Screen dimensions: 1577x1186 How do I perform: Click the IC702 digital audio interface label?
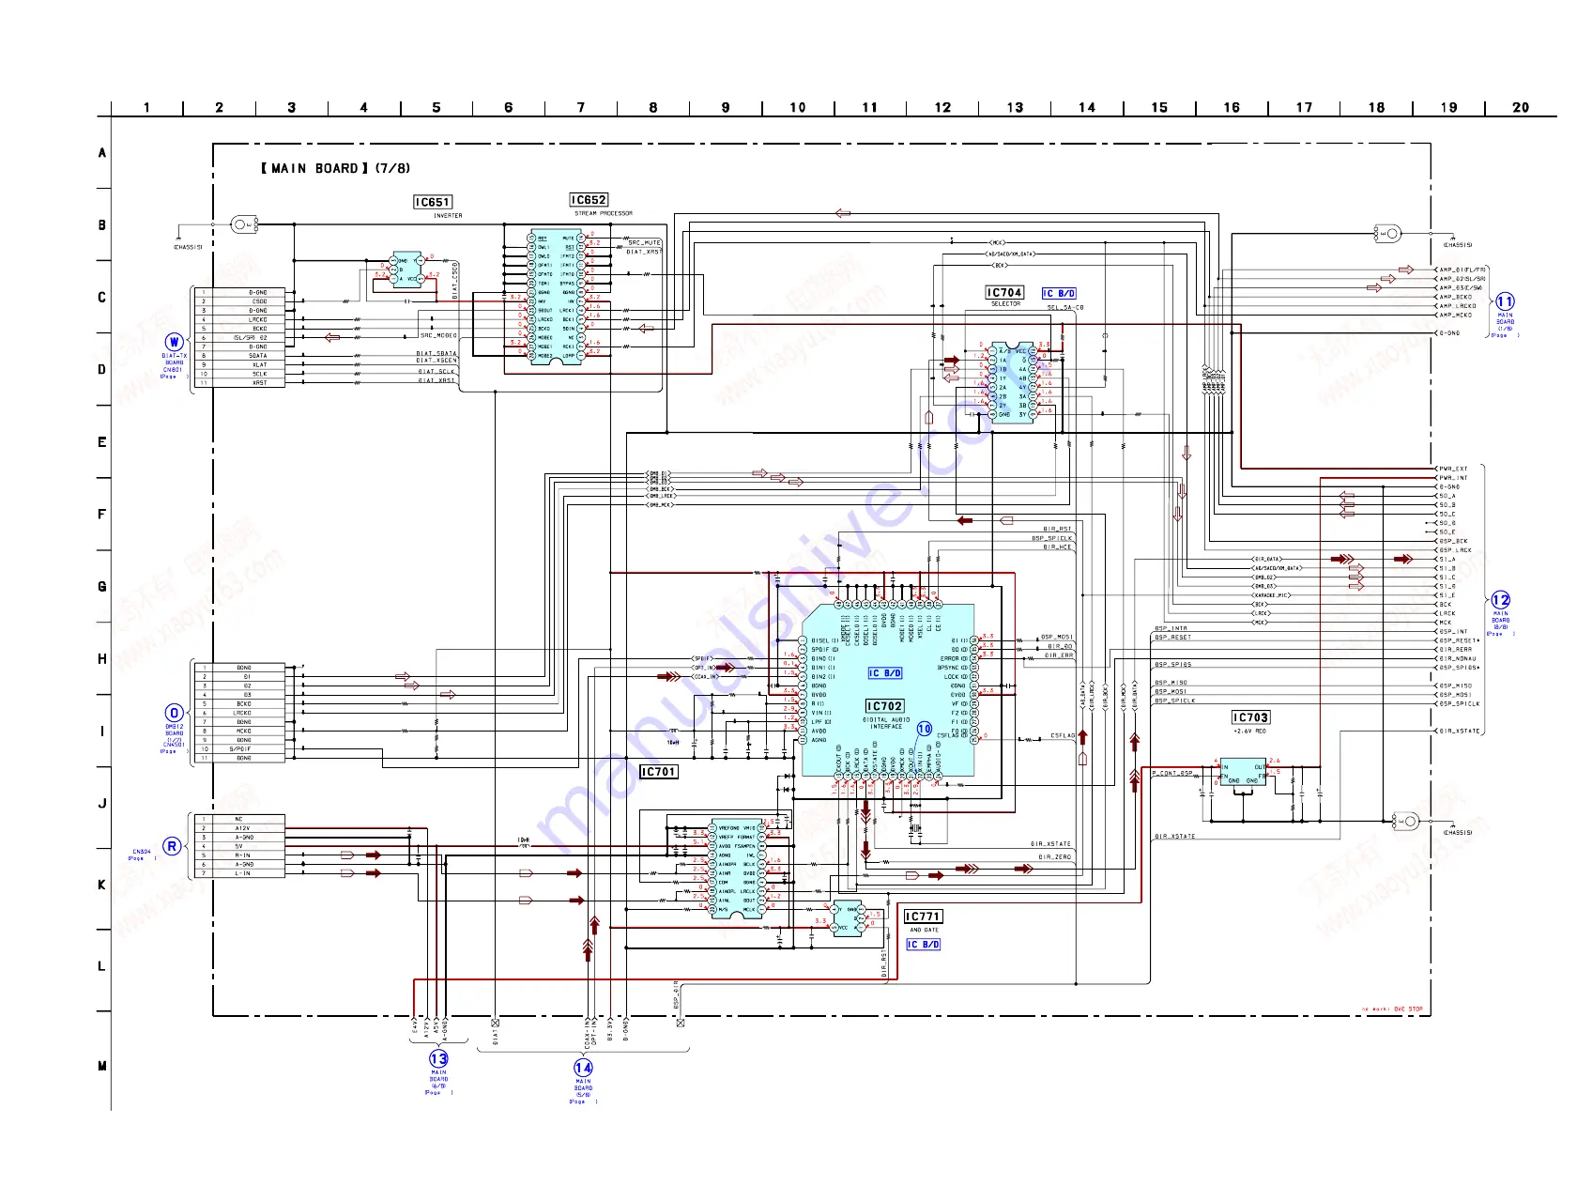coord(884,706)
